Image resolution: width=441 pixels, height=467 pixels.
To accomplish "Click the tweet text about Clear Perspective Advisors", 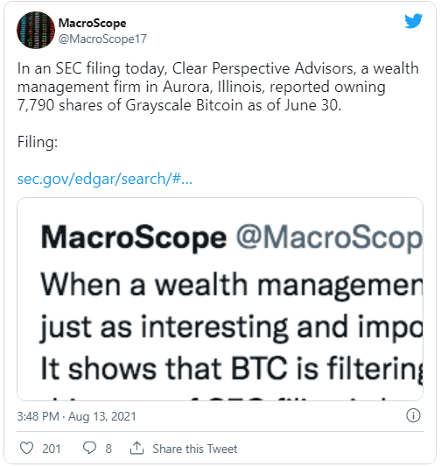I will 218,87.
